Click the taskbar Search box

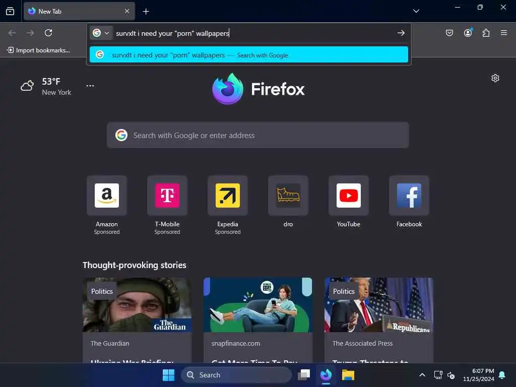point(236,375)
